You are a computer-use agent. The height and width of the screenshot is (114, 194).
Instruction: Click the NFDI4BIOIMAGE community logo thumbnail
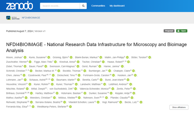tap(13, 18)
